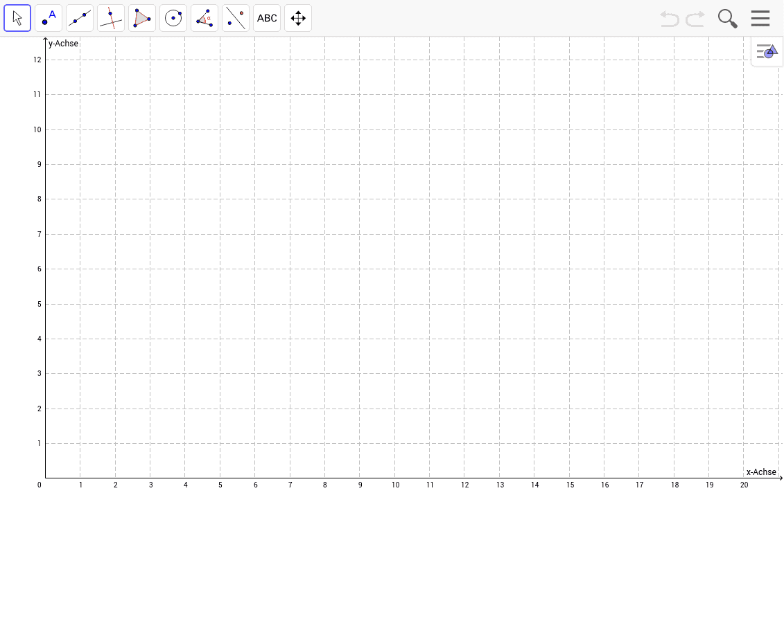
Task: Click the number 20 on x-axis
Action: click(744, 485)
